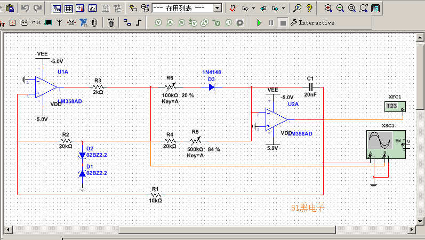
Task: Open the SPICE netlist viewer icon
Action: click(x=80, y=9)
